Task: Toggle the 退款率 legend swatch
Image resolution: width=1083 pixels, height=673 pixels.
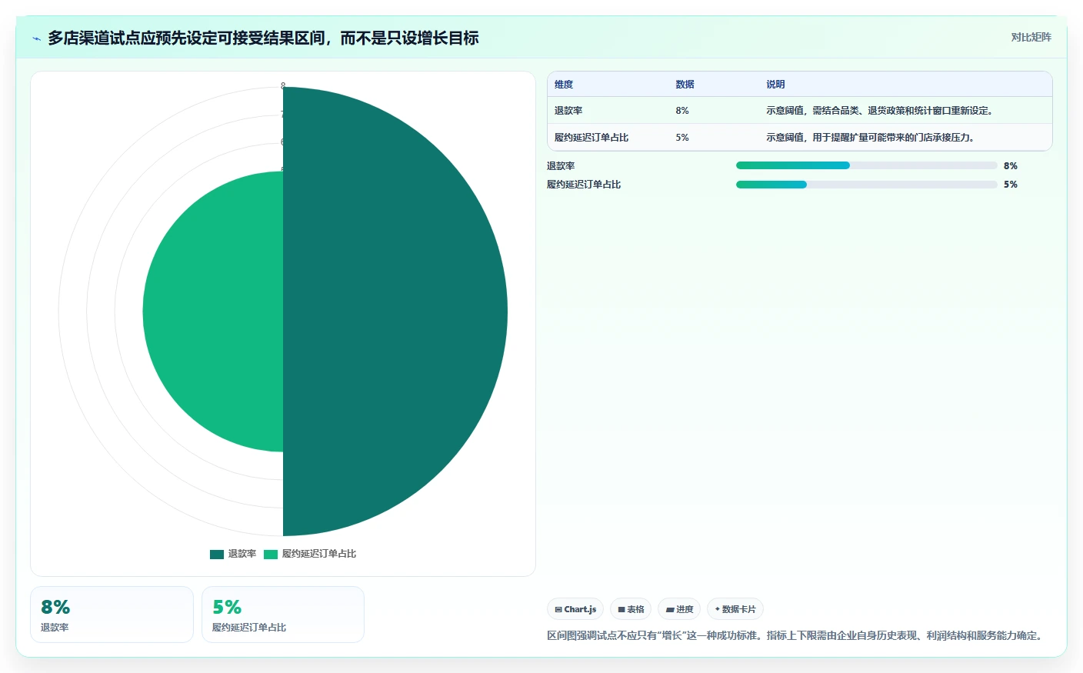Action: [x=217, y=554]
